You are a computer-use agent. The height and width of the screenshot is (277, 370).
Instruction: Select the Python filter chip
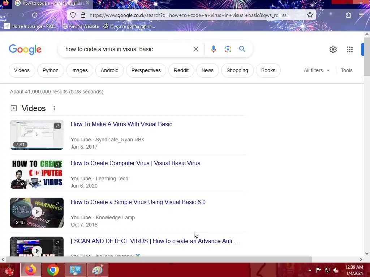pyautogui.click(x=51, y=70)
